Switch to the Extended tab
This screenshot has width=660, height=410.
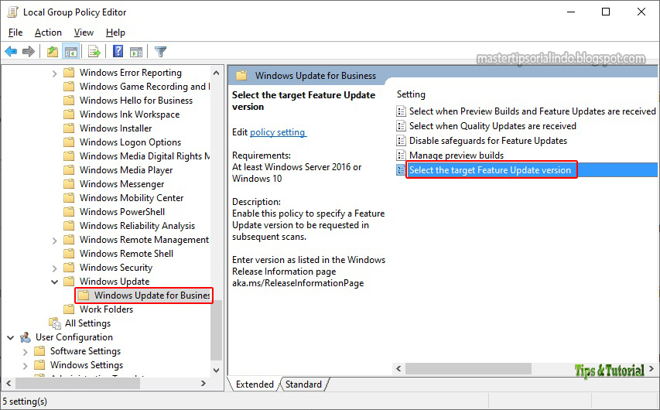tap(255, 384)
